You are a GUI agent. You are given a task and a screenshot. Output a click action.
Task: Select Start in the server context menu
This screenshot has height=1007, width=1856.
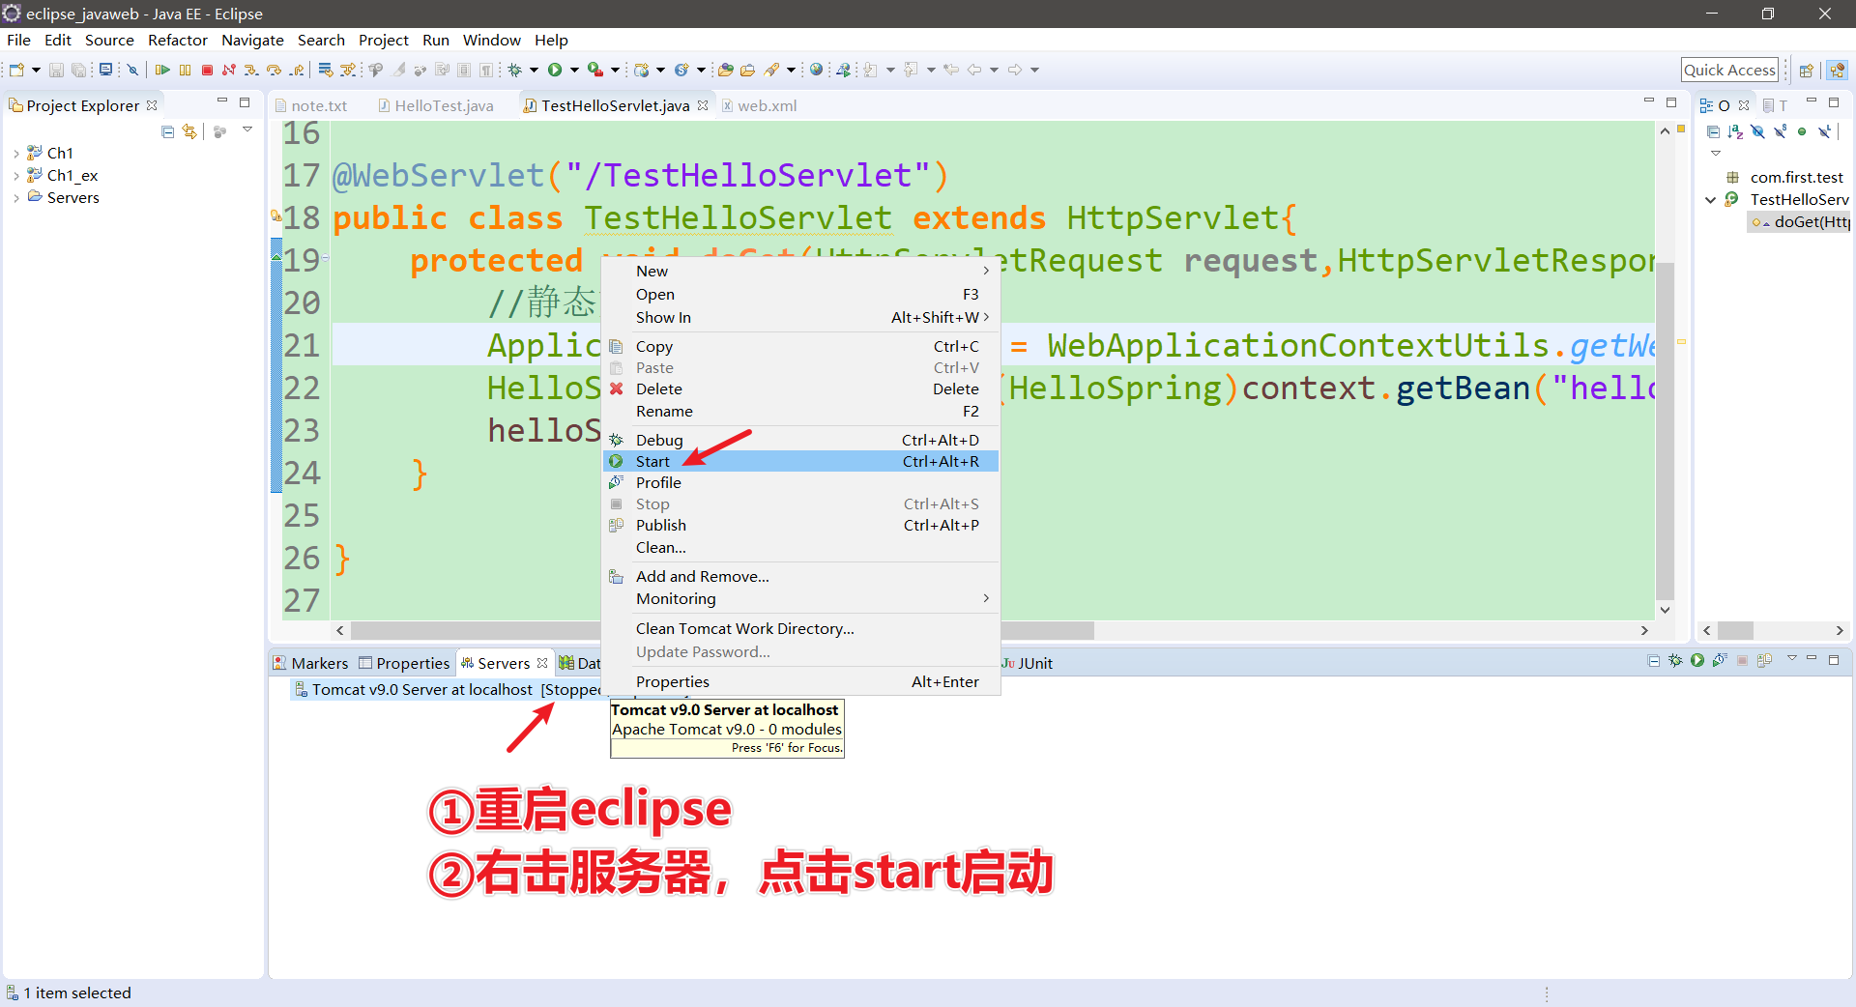[x=653, y=461]
